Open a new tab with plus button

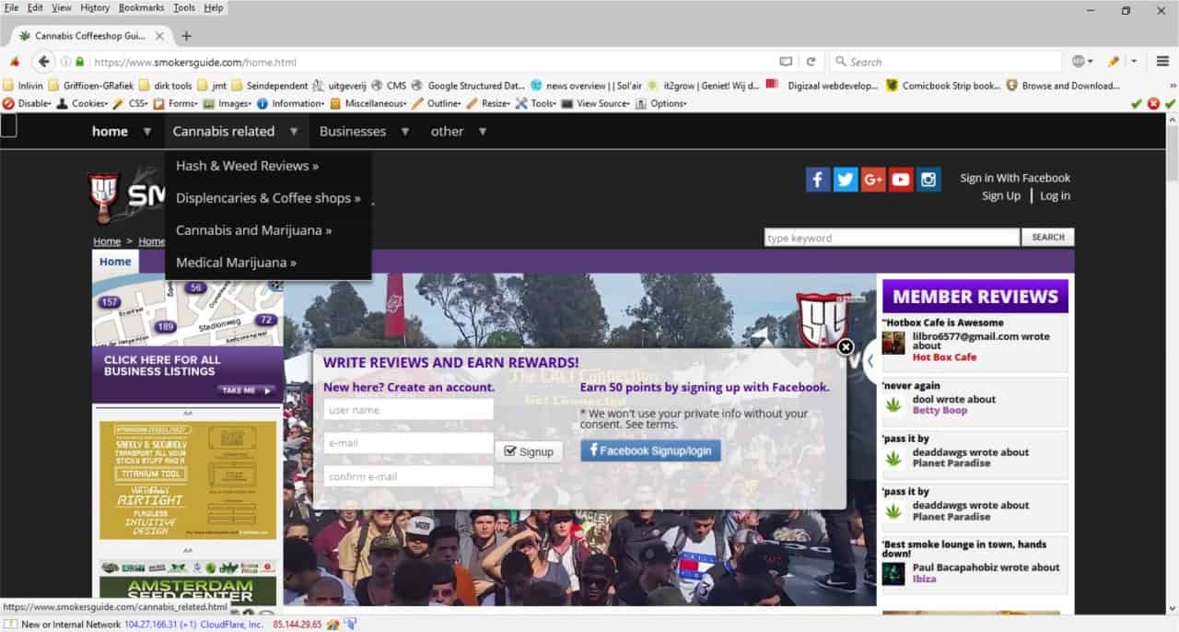click(x=186, y=36)
